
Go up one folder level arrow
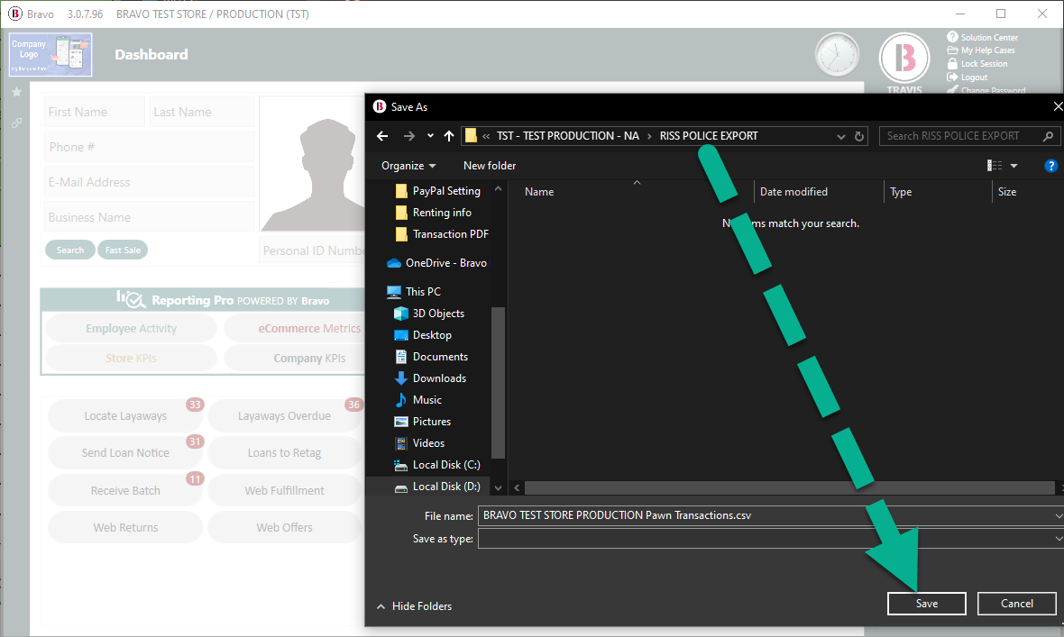(x=448, y=136)
